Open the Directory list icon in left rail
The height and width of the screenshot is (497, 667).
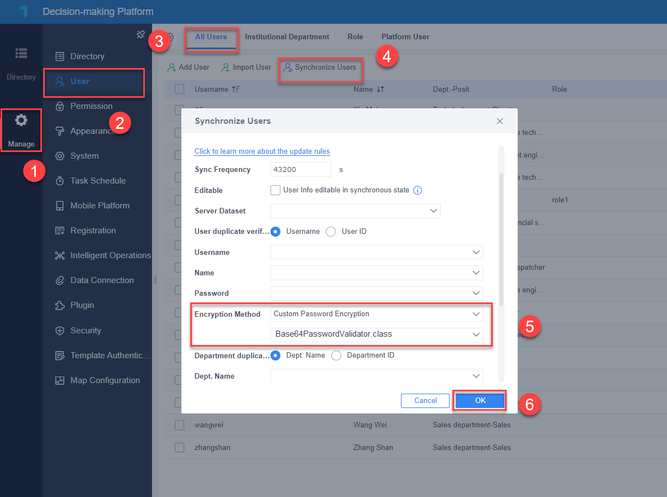21,54
